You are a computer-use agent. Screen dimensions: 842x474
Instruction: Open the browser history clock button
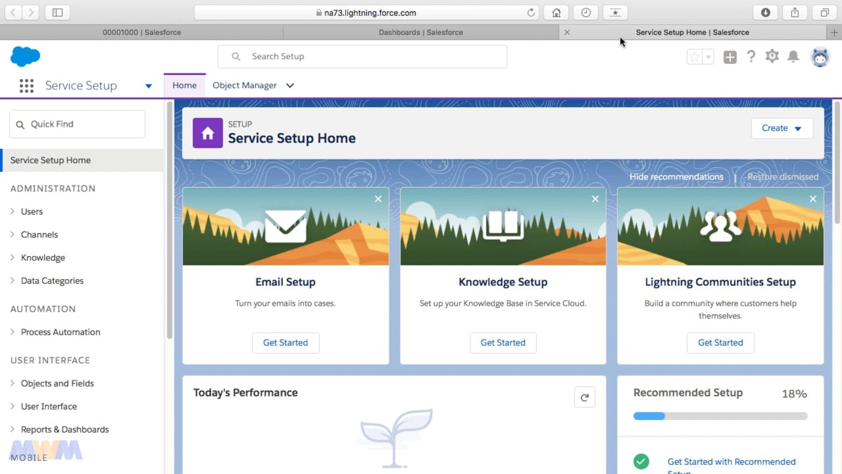[x=585, y=13]
